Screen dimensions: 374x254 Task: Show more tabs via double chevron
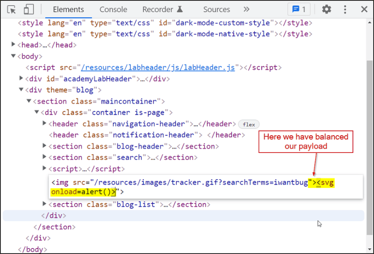(246, 9)
